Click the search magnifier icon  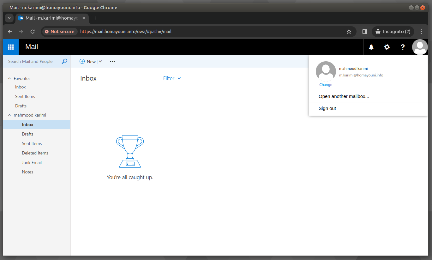[x=64, y=61]
